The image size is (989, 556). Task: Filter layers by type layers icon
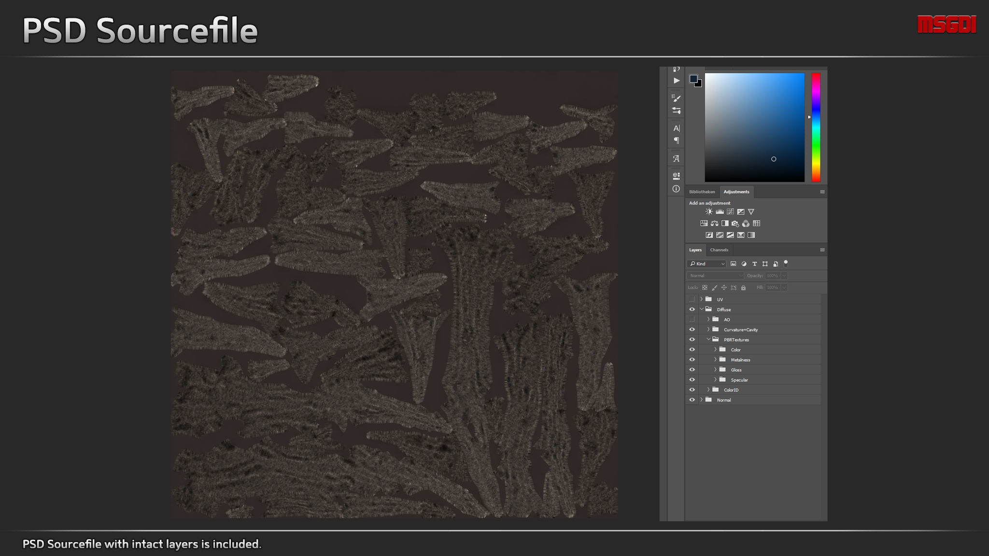(x=754, y=264)
